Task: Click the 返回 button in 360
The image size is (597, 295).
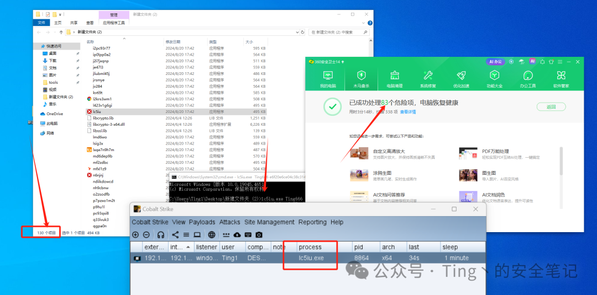Action: [x=551, y=106]
